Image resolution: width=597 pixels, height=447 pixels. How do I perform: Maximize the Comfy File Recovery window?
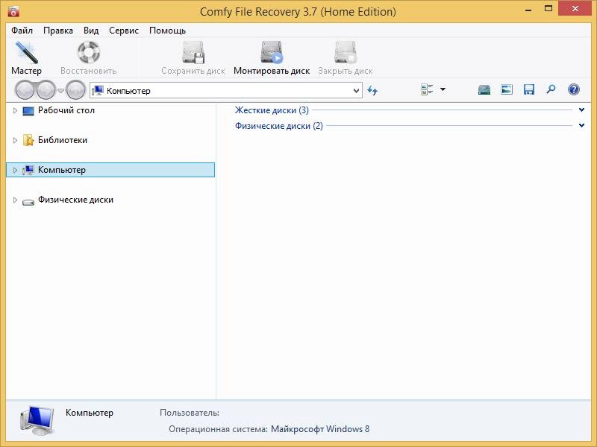(548, 8)
